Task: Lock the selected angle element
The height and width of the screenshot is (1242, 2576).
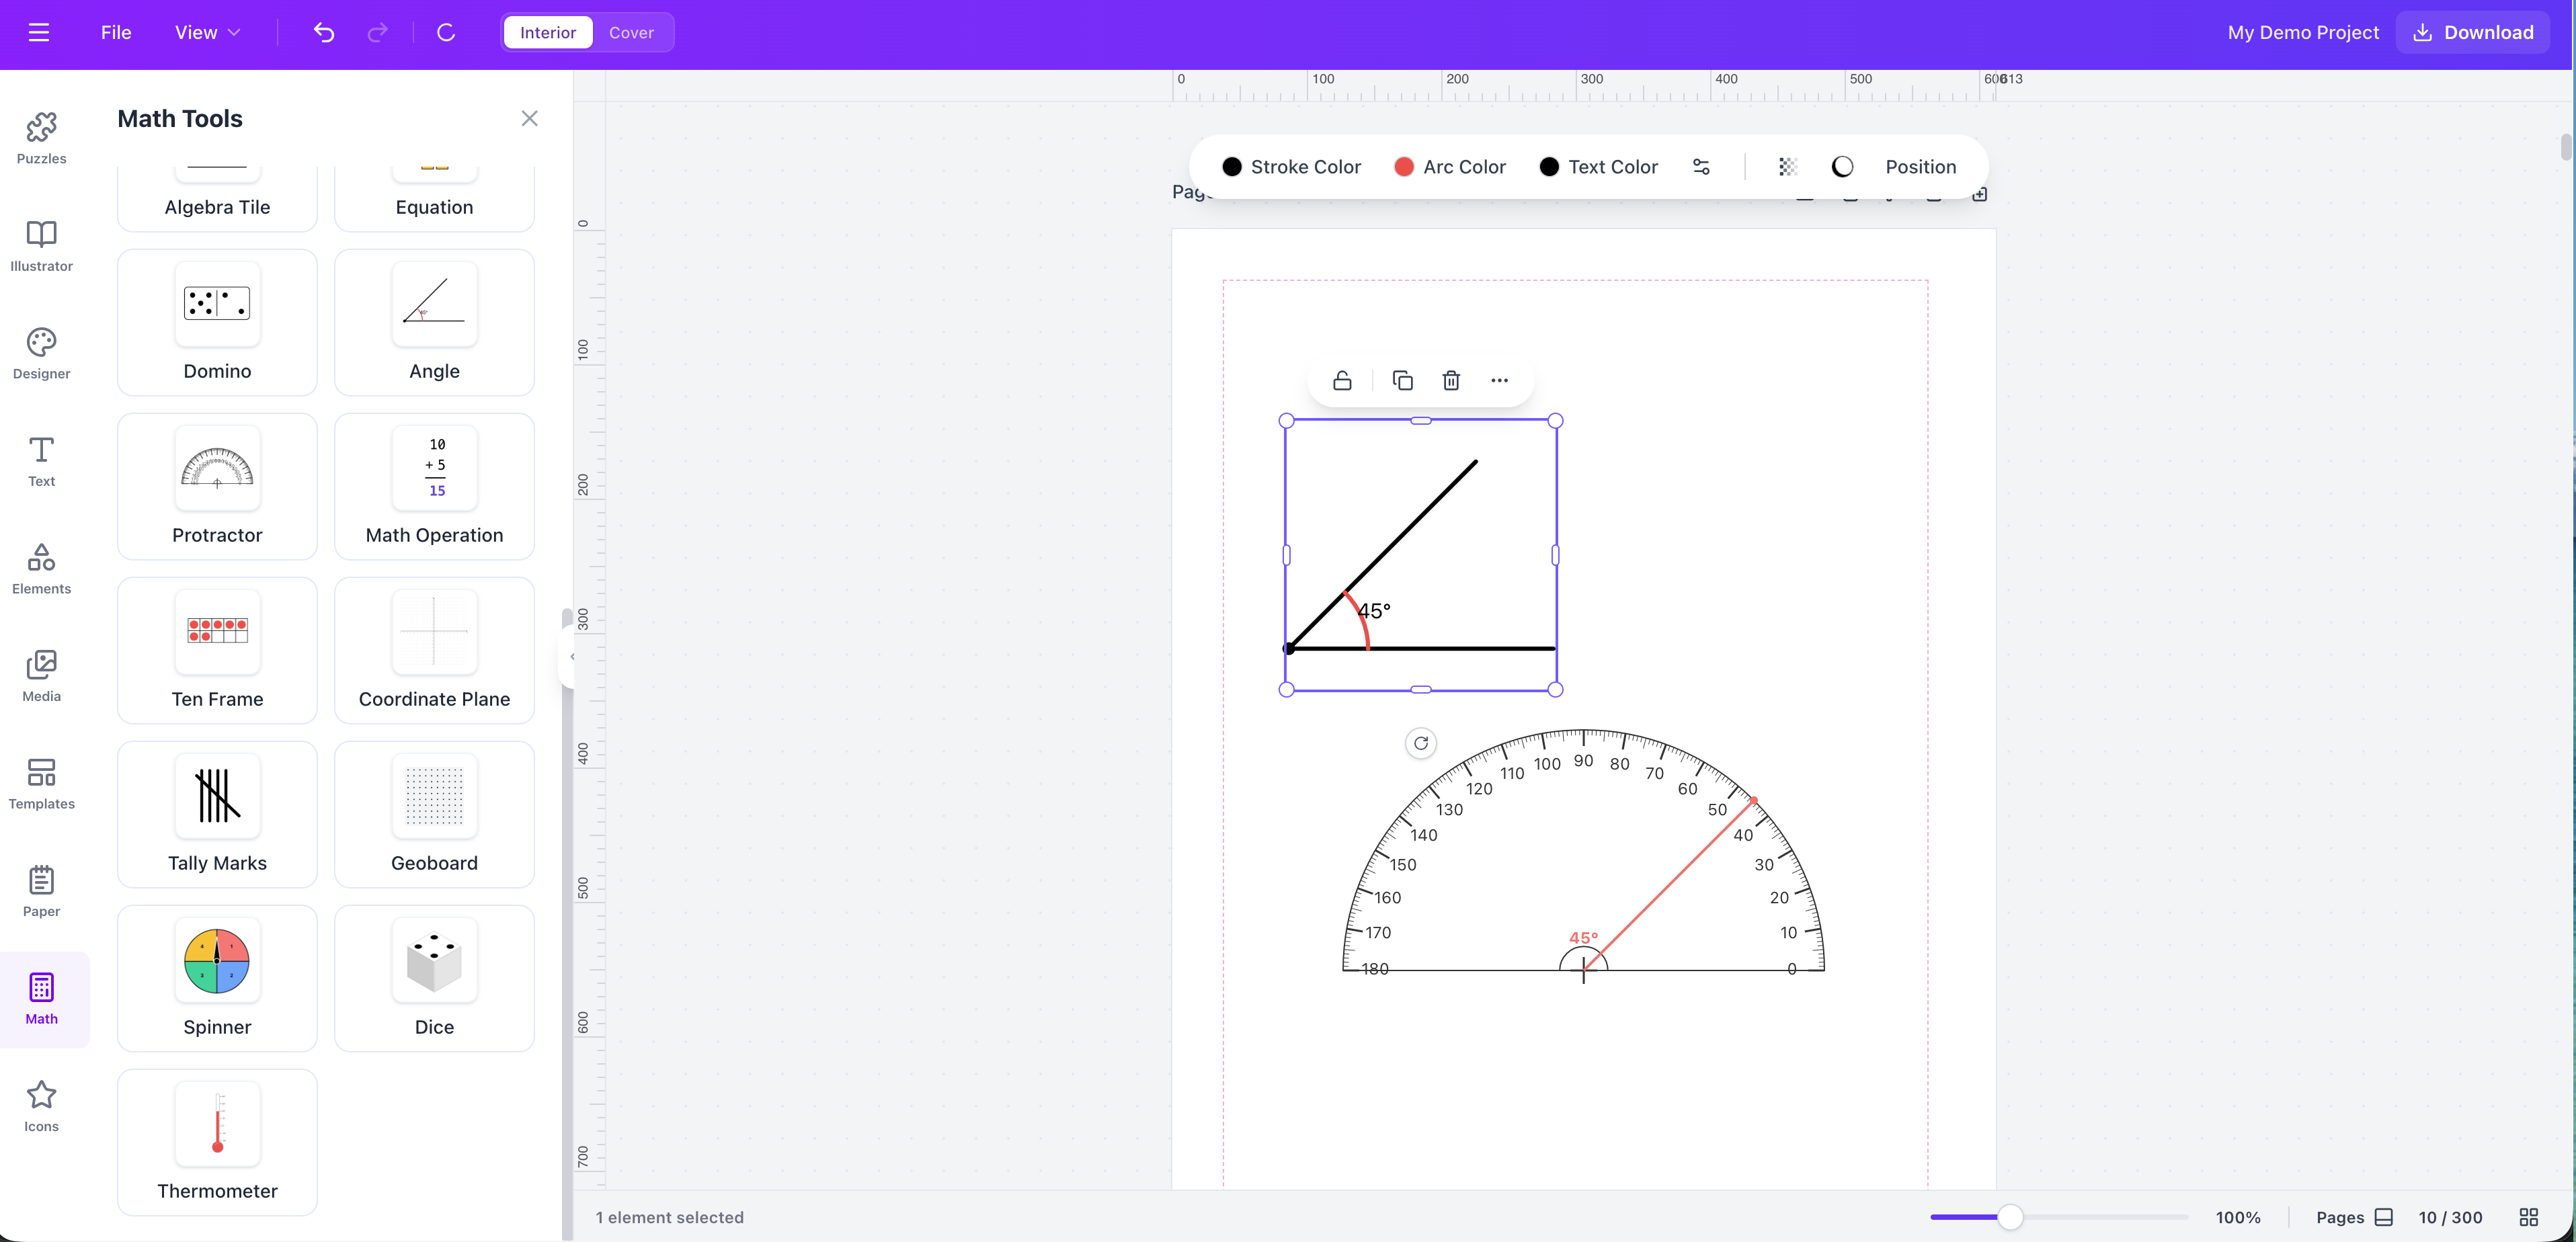Action: coord(1342,380)
